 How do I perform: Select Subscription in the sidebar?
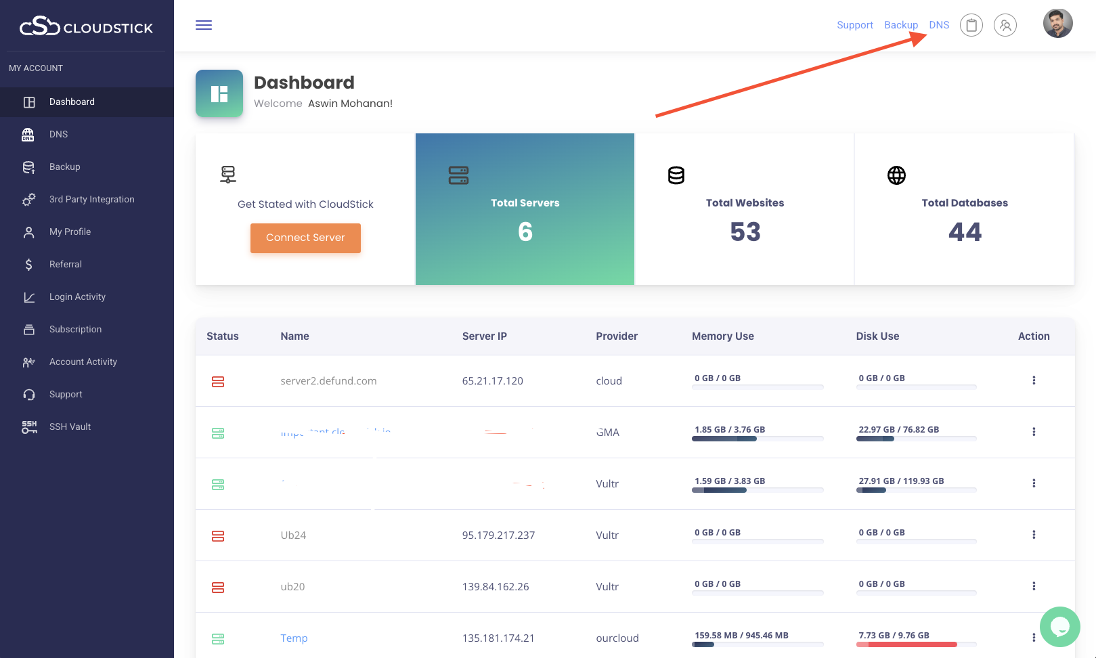[75, 330]
